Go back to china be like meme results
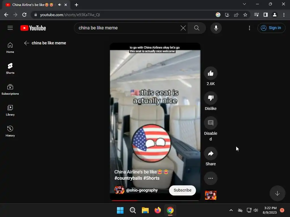Image resolution: width=290 pixels, height=217 pixels. 27,43
